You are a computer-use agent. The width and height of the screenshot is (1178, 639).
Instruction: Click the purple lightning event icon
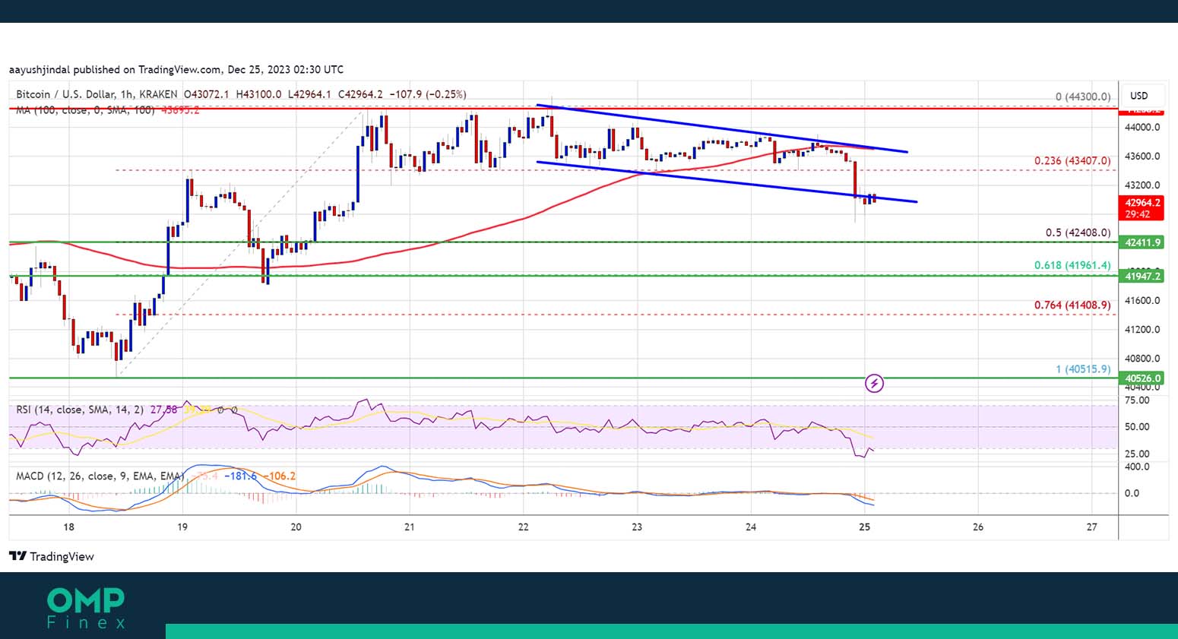(x=874, y=384)
